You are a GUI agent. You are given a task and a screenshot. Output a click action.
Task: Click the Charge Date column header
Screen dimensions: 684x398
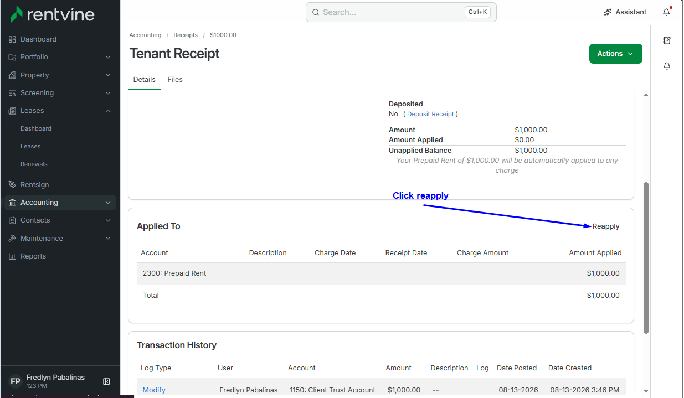pos(335,253)
